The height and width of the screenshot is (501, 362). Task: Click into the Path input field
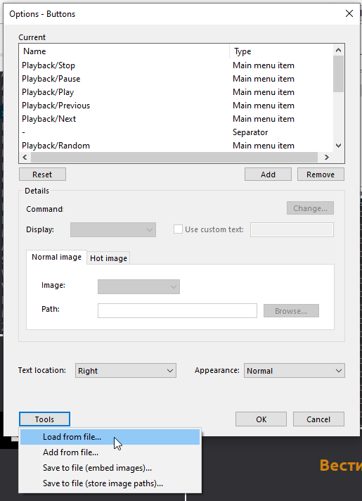178,310
